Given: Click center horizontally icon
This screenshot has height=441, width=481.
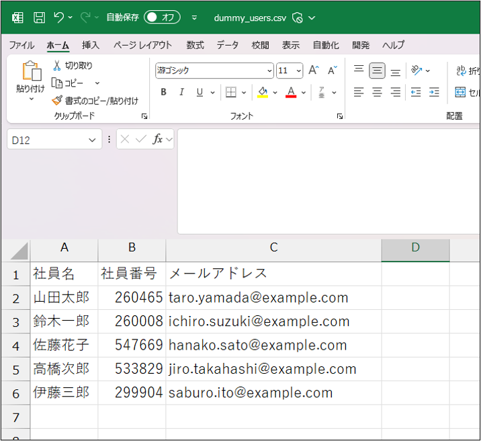Looking at the screenshot, I should point(377,92).
